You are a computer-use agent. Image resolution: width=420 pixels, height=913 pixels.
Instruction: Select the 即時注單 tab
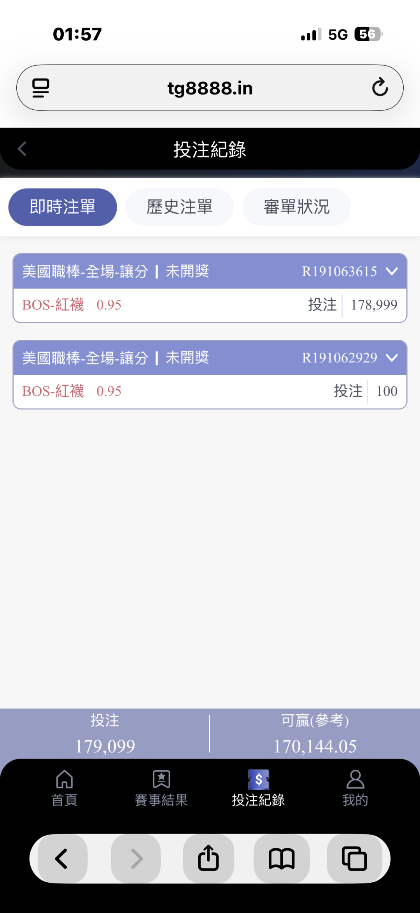click(x=63, y=207)
